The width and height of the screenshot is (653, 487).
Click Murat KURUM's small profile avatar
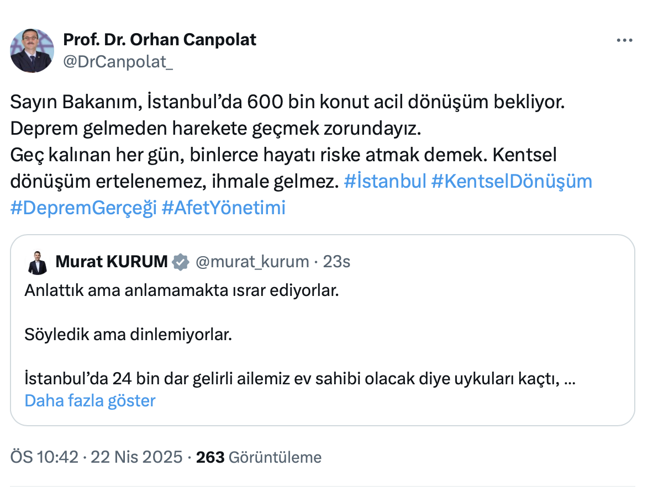click(x=38, y=263)
